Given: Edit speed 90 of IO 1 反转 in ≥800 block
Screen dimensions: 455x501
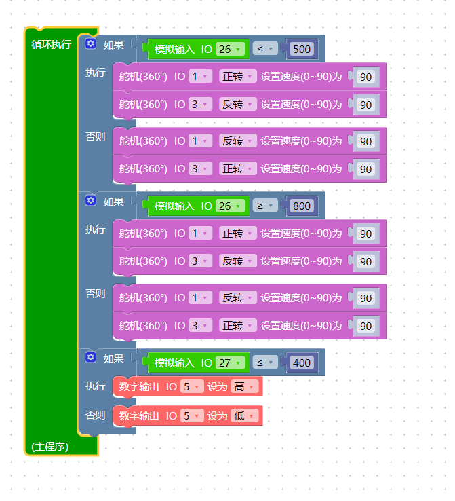Looking at the screenshot, I should click(366, 298).
